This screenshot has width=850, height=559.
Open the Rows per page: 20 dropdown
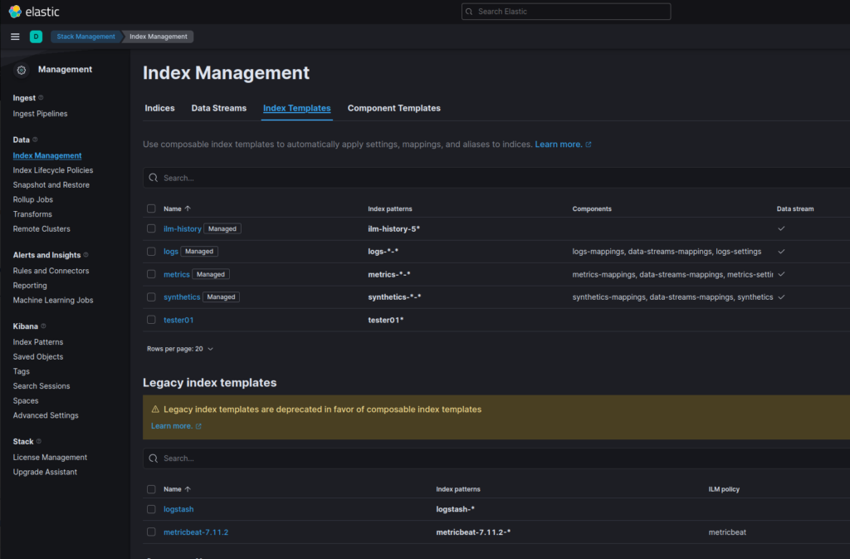[180, 349]
